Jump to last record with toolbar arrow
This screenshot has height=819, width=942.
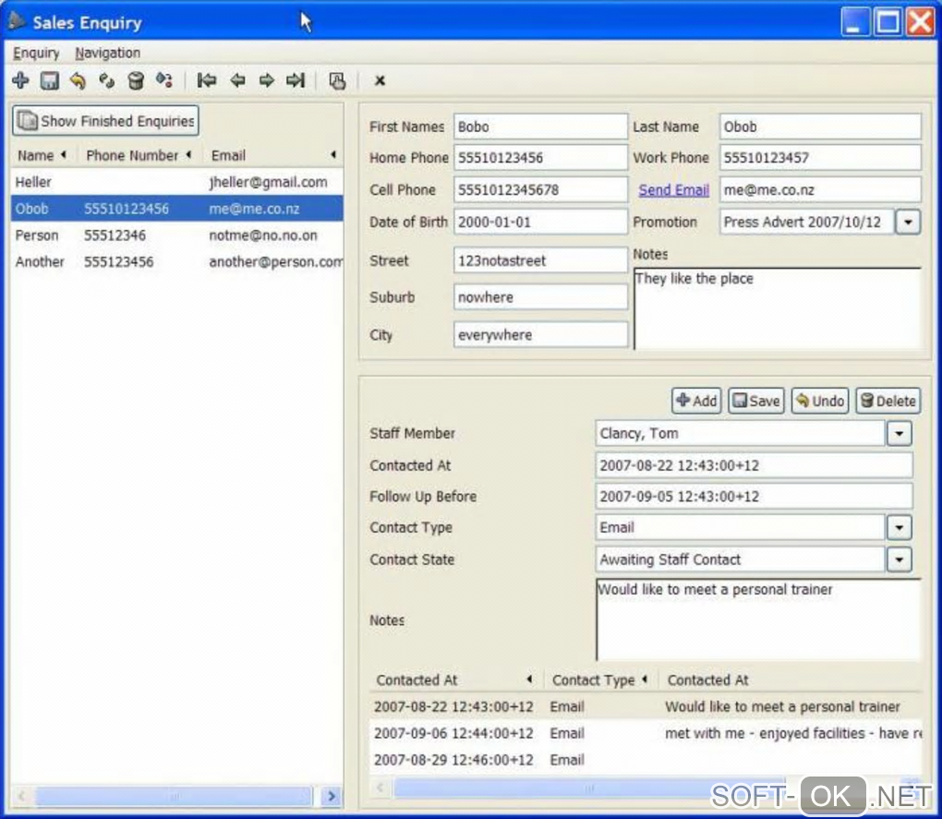(296, 81)
